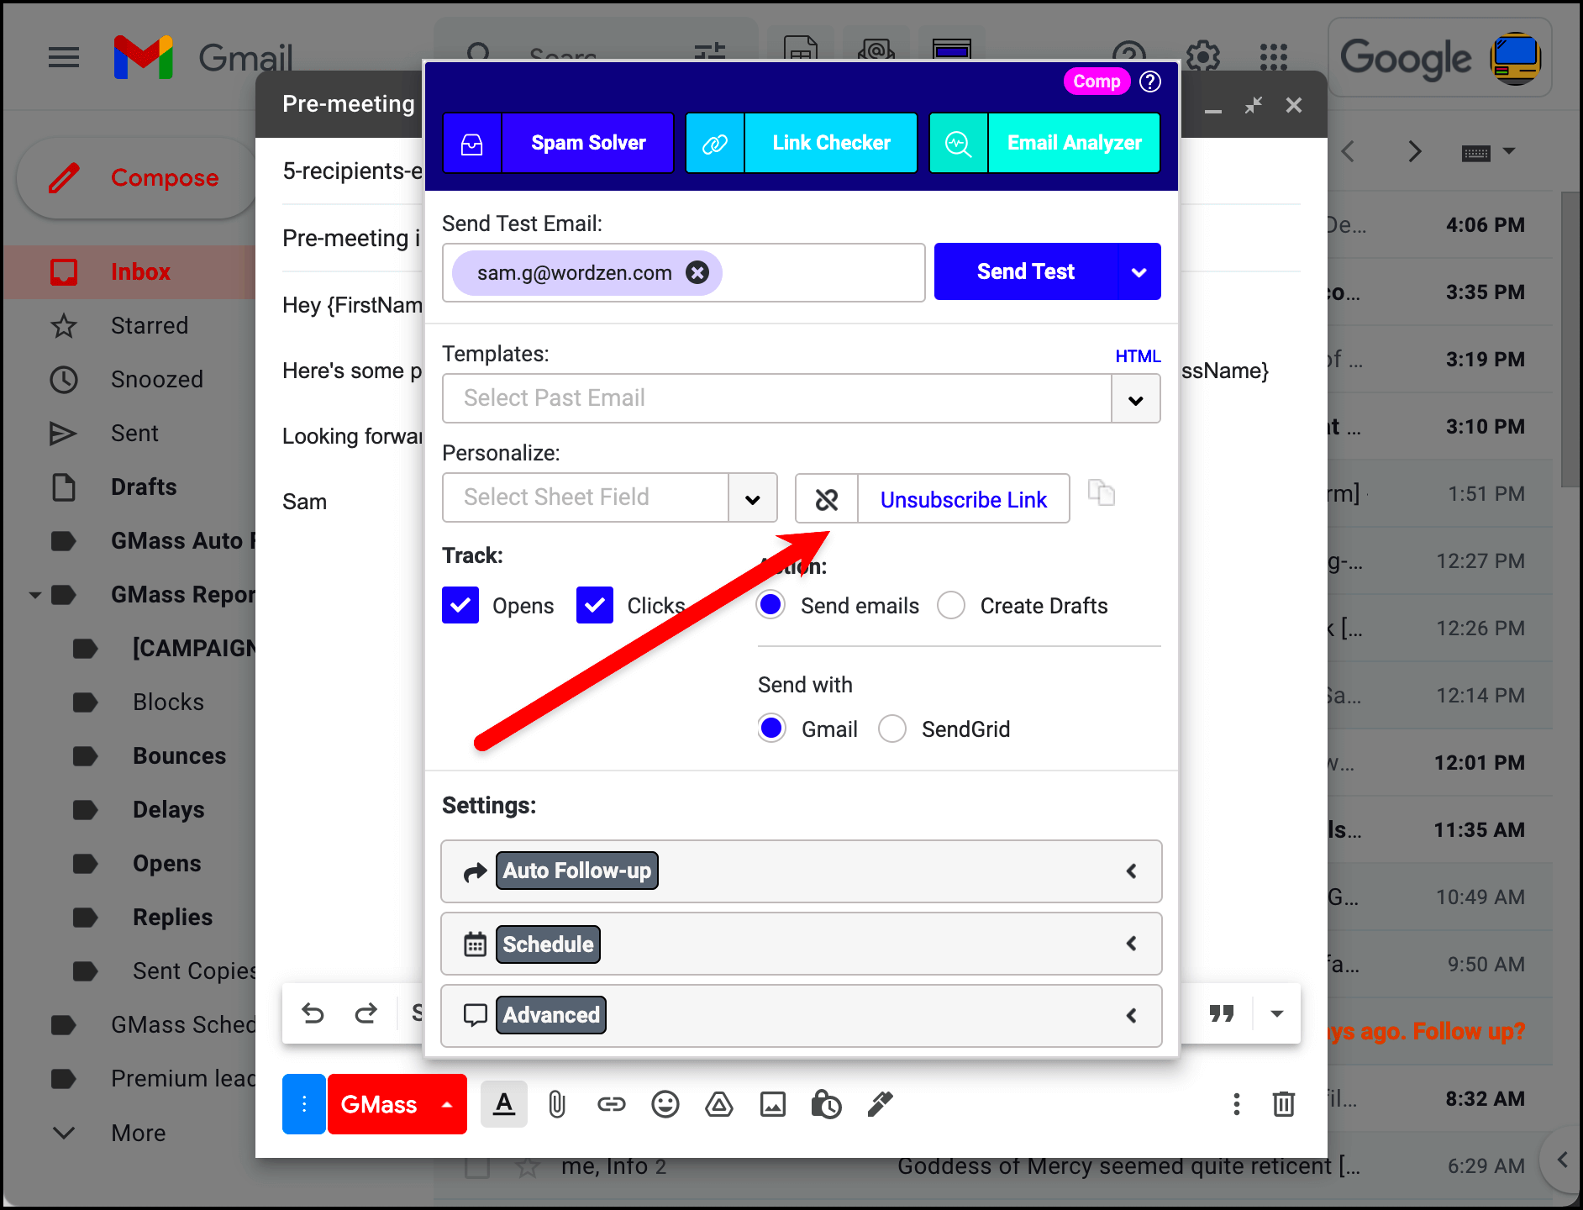Open the Inbox folder

tap(129, 272)
